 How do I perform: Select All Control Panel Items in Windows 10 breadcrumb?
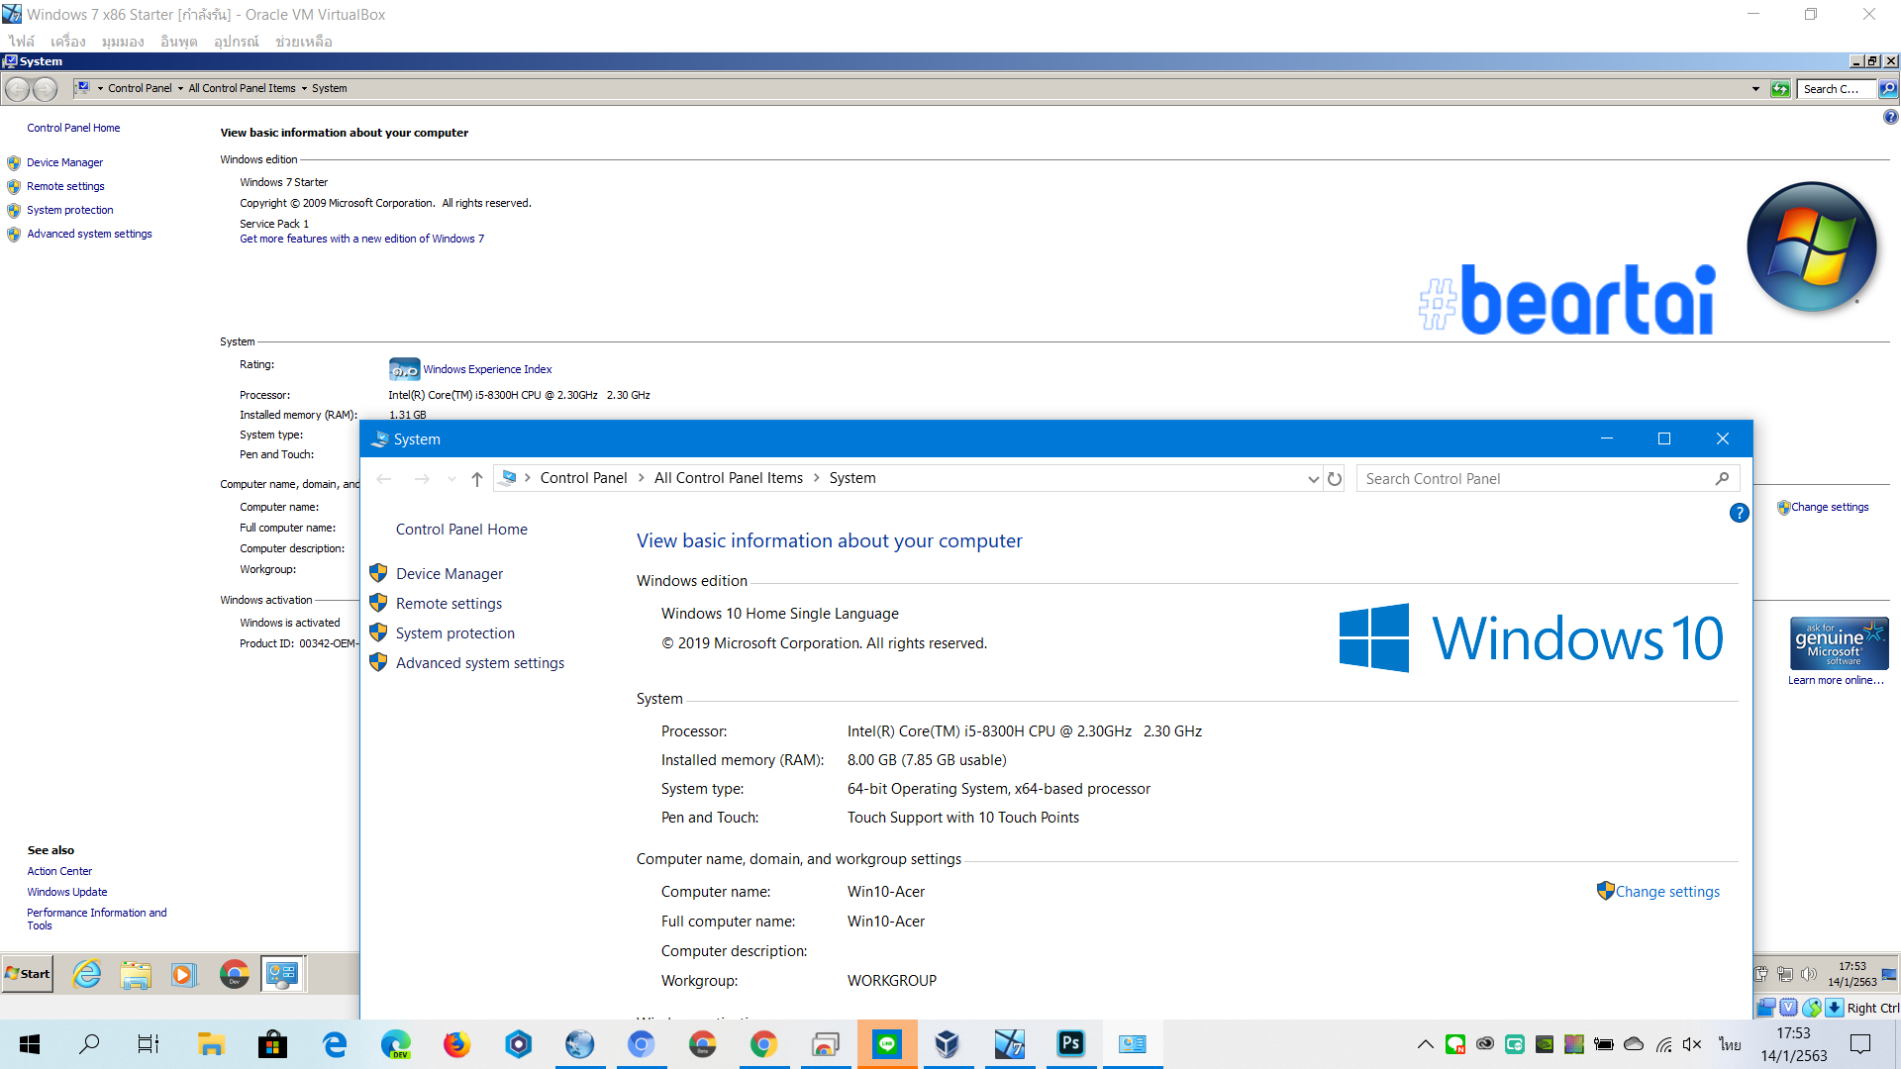tap(729, 478)
